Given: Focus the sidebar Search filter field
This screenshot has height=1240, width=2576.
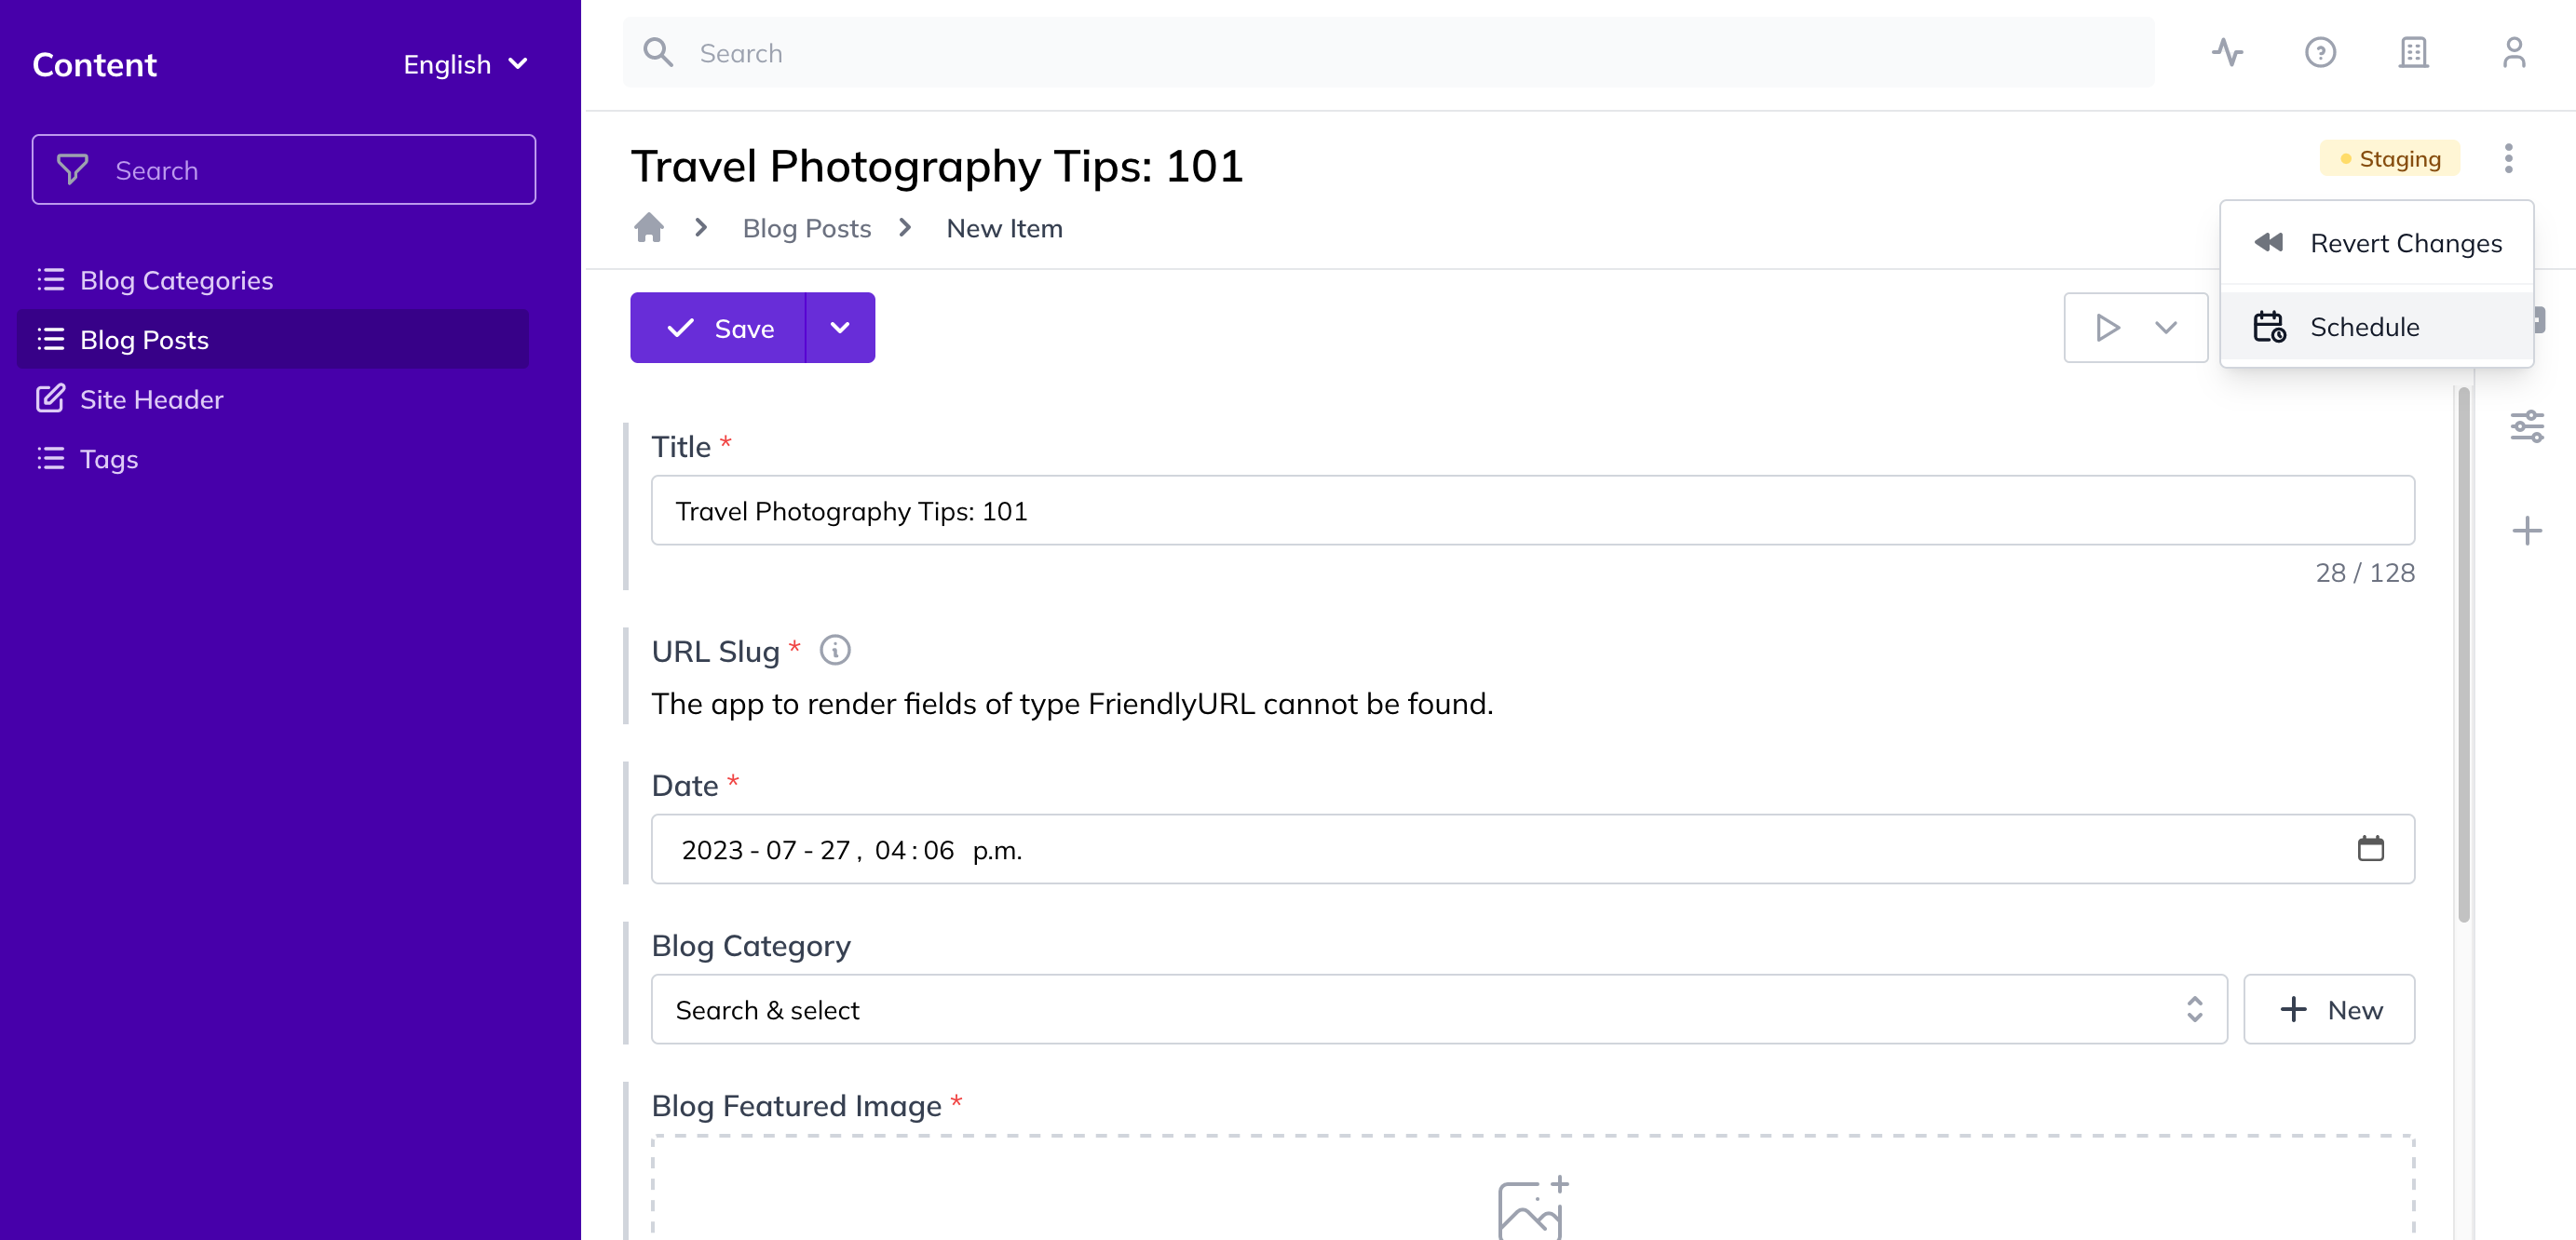Looking at the screenshot, I should [x=284, y=168].
